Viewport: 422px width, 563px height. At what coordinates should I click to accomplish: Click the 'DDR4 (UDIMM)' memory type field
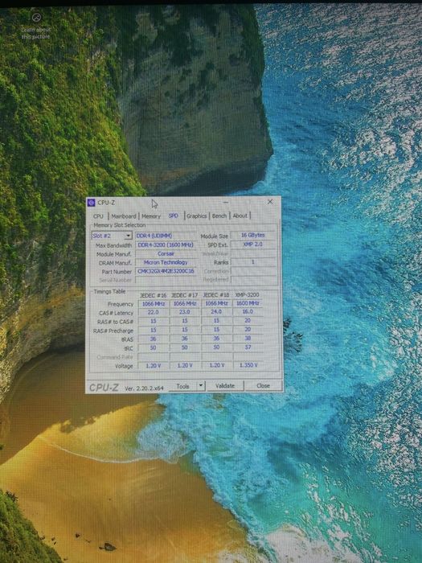(x=166, y=236)
